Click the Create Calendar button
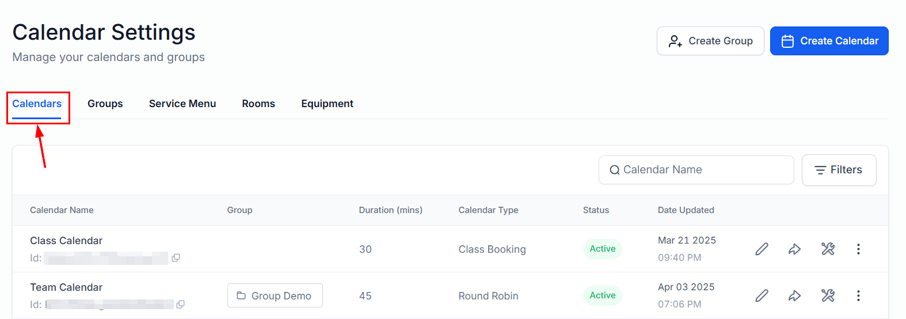This screenshot has height=319, width=906. click(x=829, y=41)
